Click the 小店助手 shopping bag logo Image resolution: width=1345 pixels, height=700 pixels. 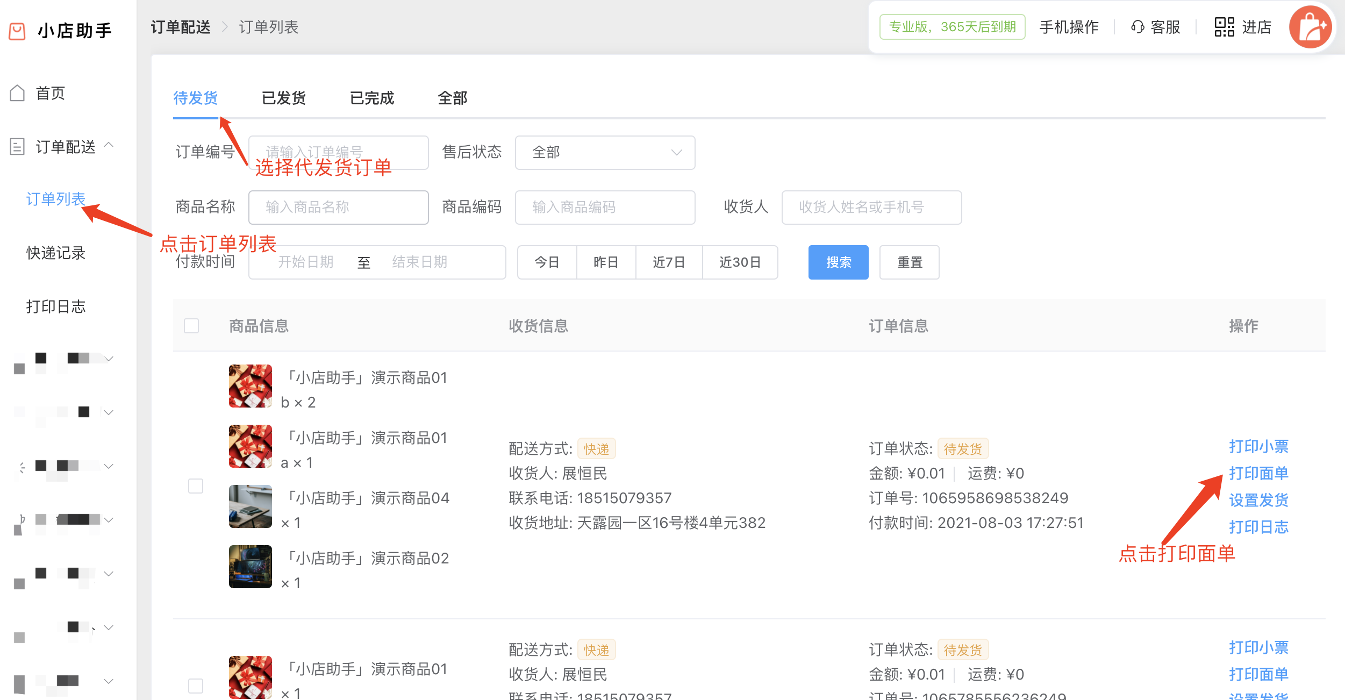(x=17, y=31)
